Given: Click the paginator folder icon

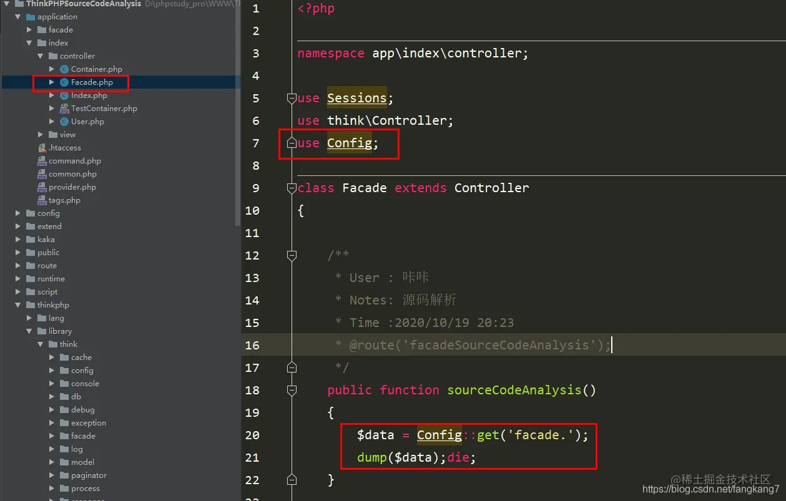Looking at the screenshot, I should click(x=64, y=475).
